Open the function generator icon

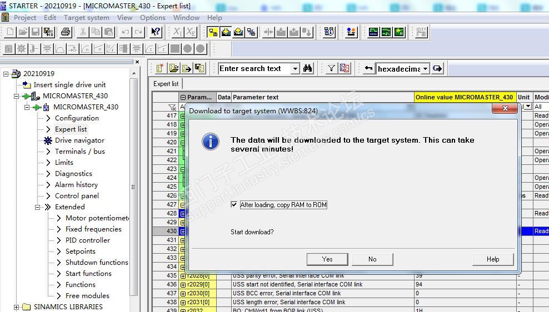click(x=386, y=32)
